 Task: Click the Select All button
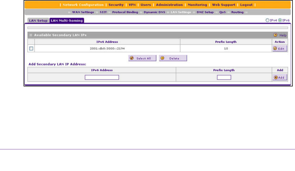[x=142, y=58]
